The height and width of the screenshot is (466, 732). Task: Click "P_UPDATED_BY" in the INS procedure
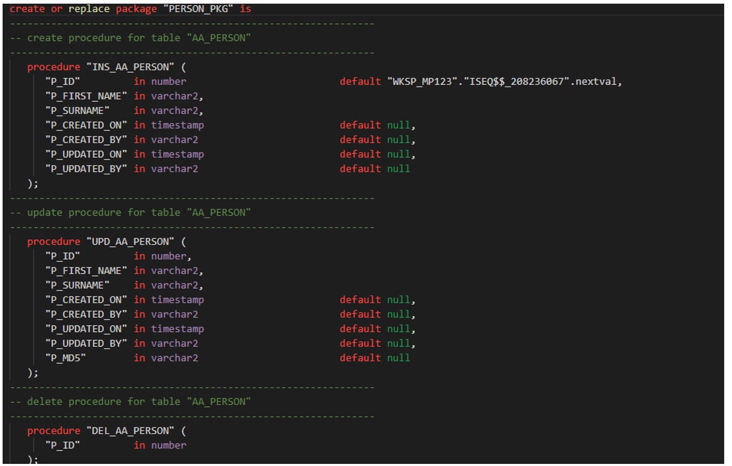(x=86, y=169)
